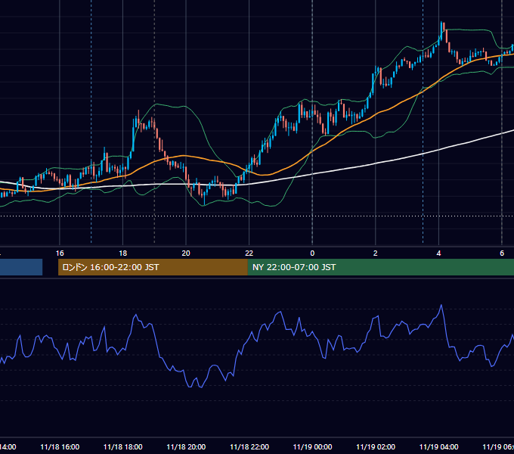Click the 11/18 16:00 date label
This screenshot has height=454, width=514.
pyautogui.click(x=60, y=447)
